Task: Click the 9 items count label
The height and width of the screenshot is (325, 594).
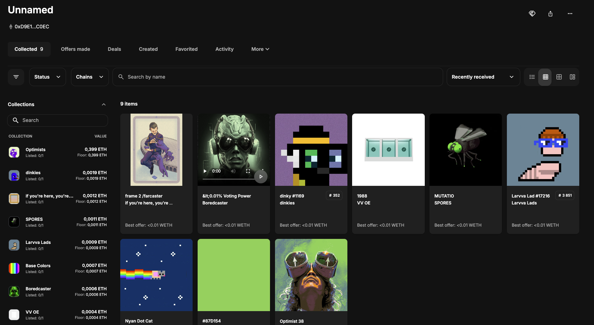Action: click(x=129, y=104)
